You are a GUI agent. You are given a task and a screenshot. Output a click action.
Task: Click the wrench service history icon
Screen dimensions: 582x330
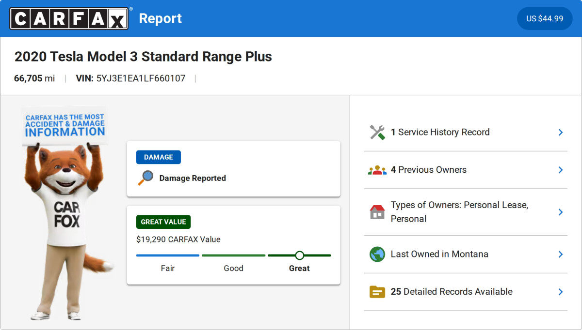tap(377, 132)
